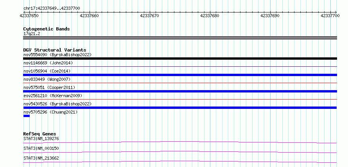Click the gray 17q21.2 cytogenetic band bar
This screenshot has width=348, height=167.
point(180,38)
